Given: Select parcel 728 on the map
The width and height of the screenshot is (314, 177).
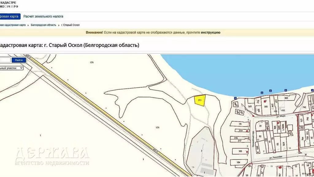Looking at the screenshot, I should pos(307,138).
